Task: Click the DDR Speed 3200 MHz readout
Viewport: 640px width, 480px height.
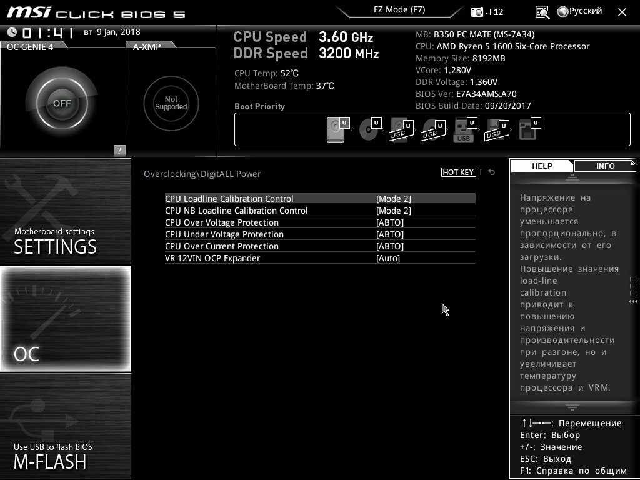Action: tap(306, 53)
